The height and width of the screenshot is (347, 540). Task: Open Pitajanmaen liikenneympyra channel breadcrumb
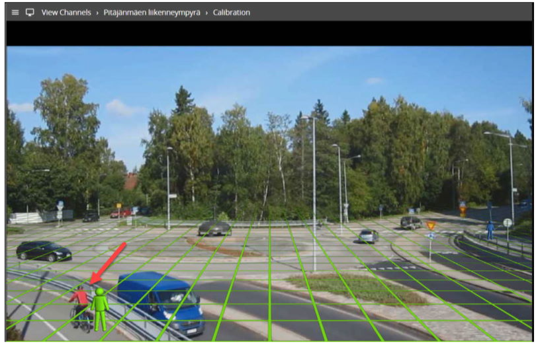(x=152, y=13)
